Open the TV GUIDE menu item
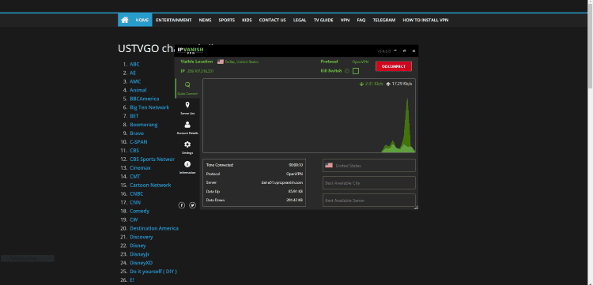The image size is (593, 285). pyautogui.click(x=323, y=20)
